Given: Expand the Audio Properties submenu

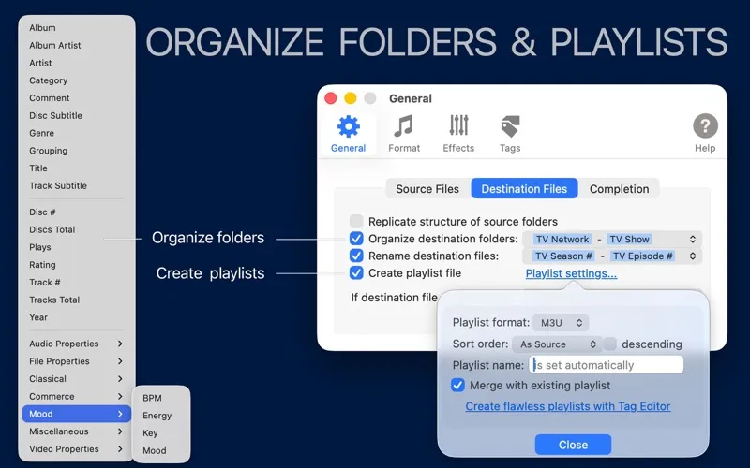Looking at the screenshot, I should tap(76, 344).
